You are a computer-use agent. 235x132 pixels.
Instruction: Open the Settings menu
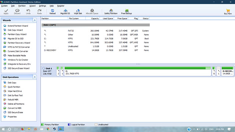click(43, 6)
